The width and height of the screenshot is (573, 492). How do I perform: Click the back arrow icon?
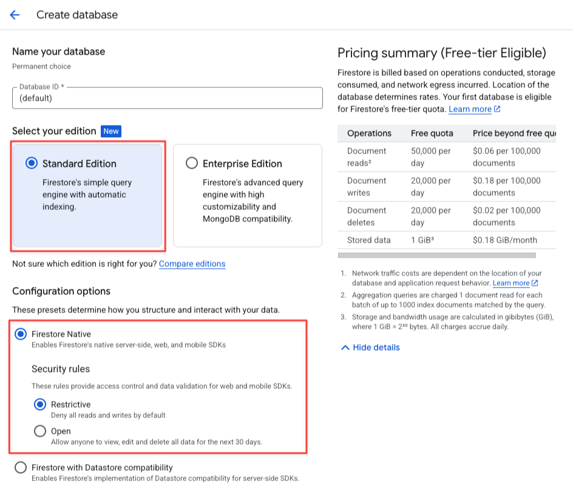(x=15, y=15)
